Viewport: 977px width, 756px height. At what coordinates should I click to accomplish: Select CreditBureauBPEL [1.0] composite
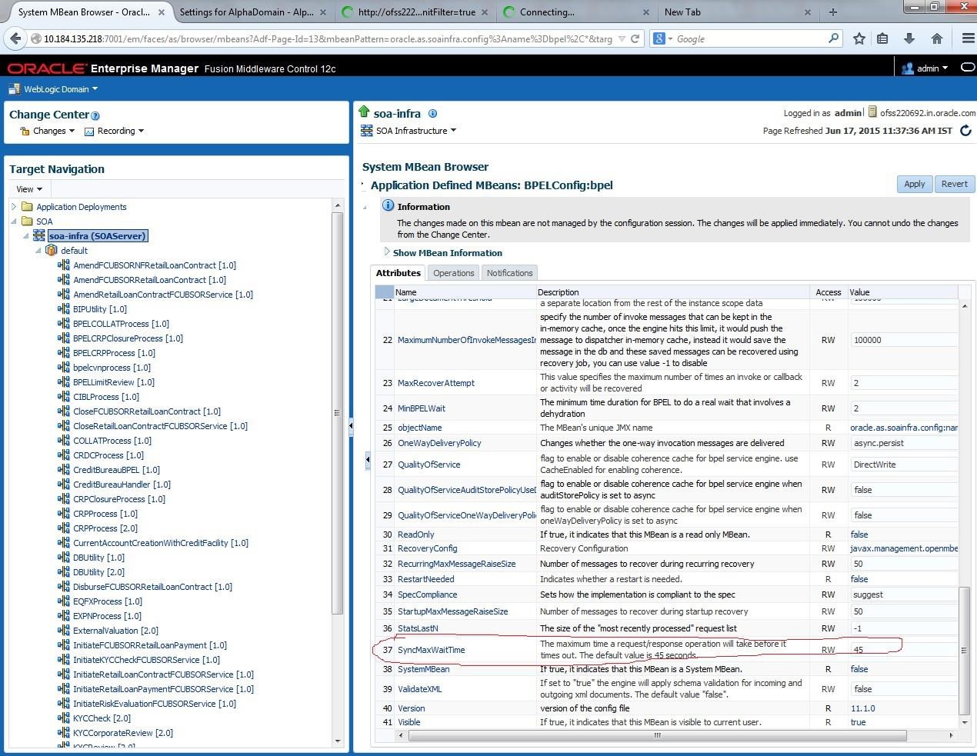coord(116,470)
